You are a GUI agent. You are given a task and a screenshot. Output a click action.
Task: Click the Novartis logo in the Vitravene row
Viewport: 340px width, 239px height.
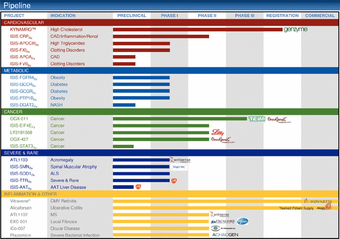coord(318,201)
